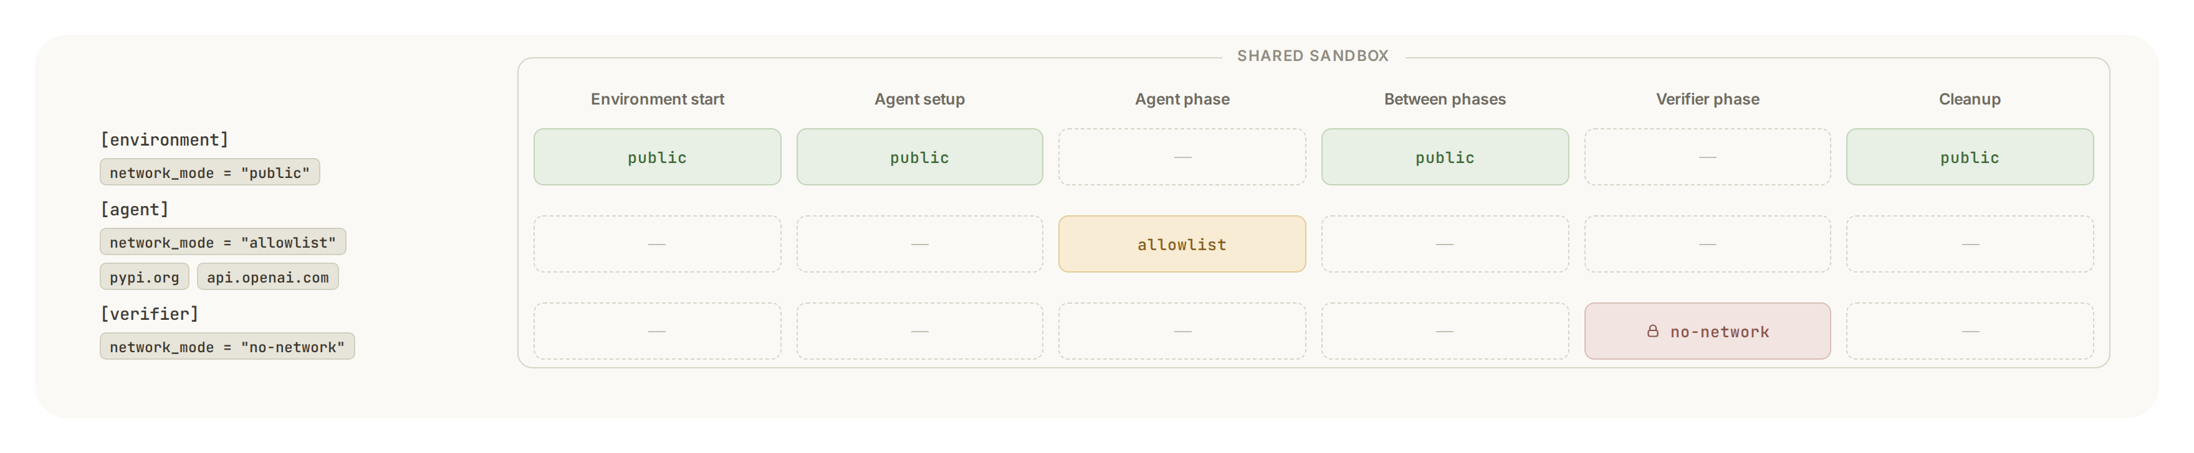The width and height of the screenshot is (2194, 453).
Task: Click the pypi.org allowlist tag
Action: coord(144,277)
